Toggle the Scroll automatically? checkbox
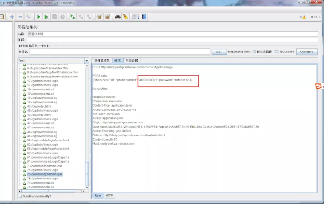The image size is (324, 205). click(20, 196)
